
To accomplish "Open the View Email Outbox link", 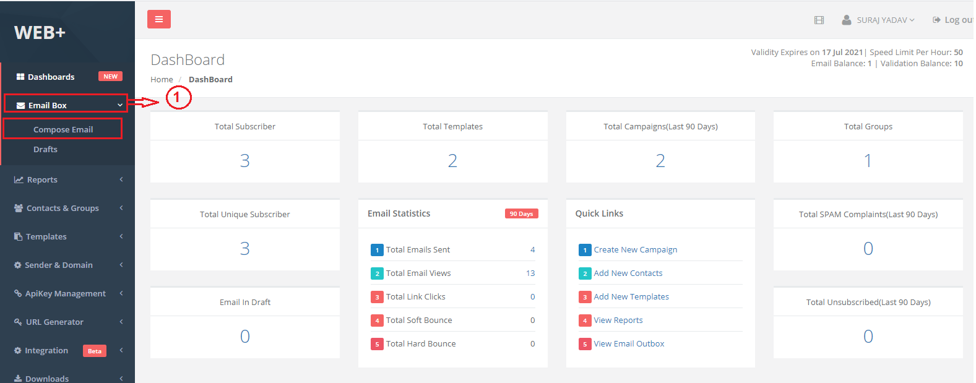I will pos(629,344).
